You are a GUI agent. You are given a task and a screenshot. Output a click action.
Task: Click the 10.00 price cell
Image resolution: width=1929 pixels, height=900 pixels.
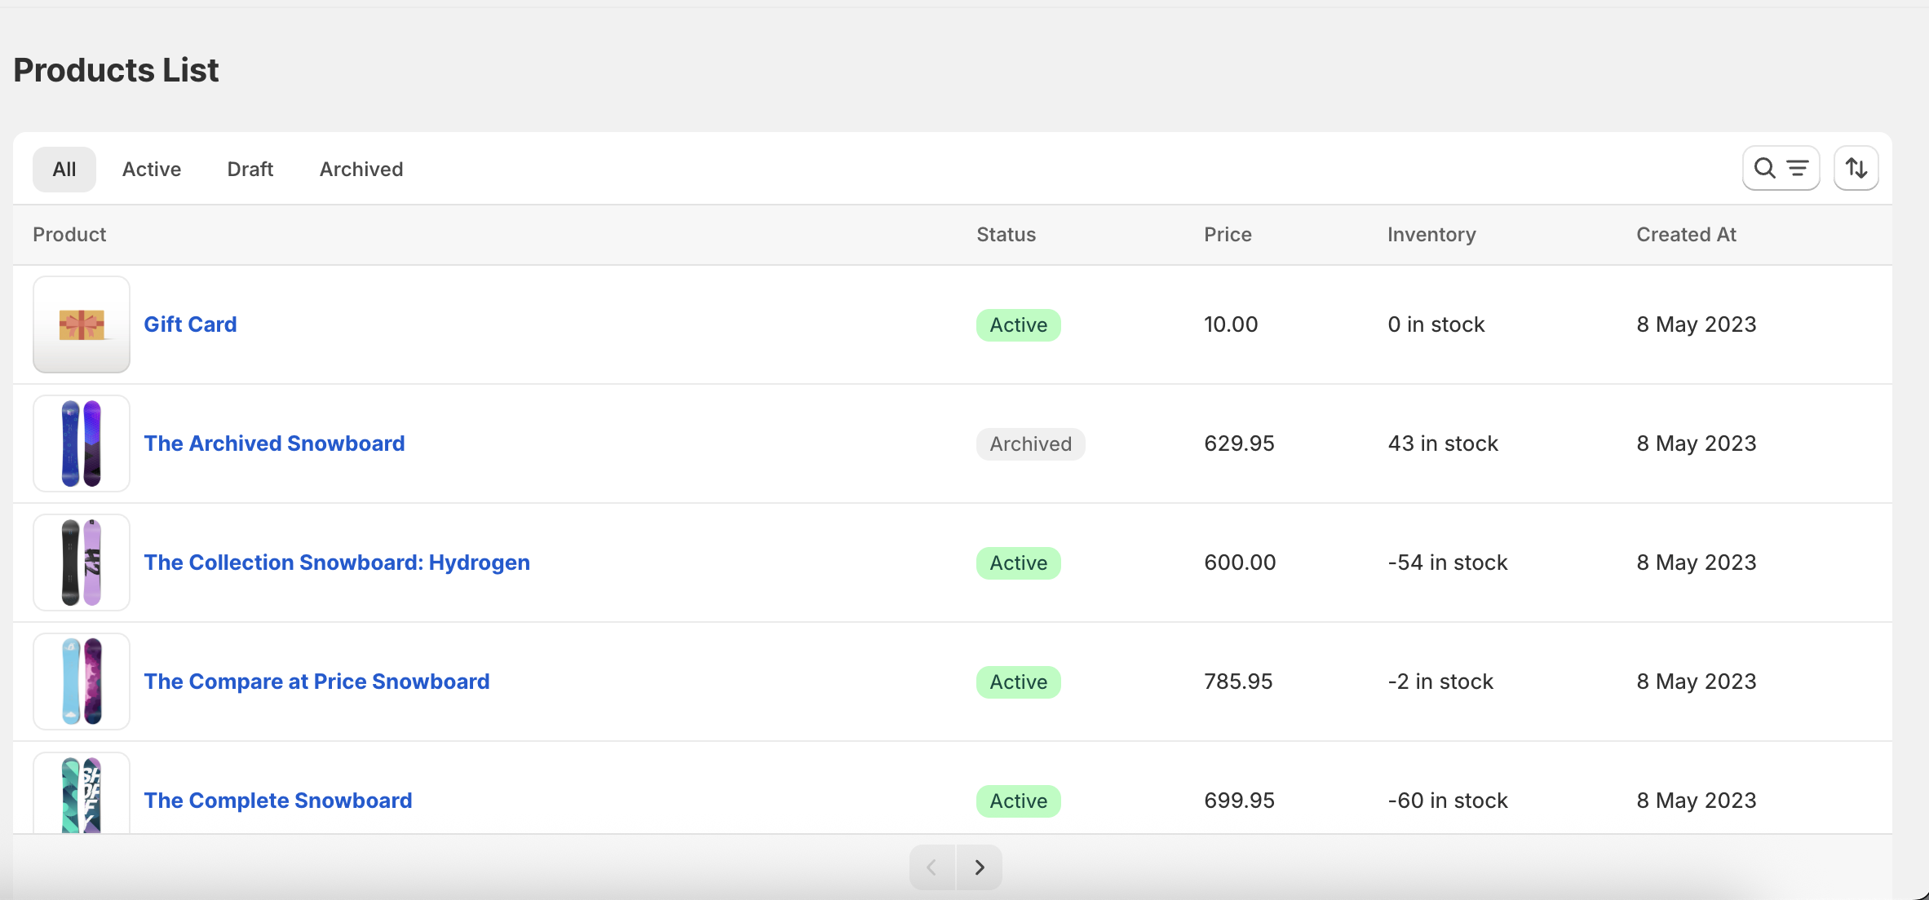[x=1231, y=324]
